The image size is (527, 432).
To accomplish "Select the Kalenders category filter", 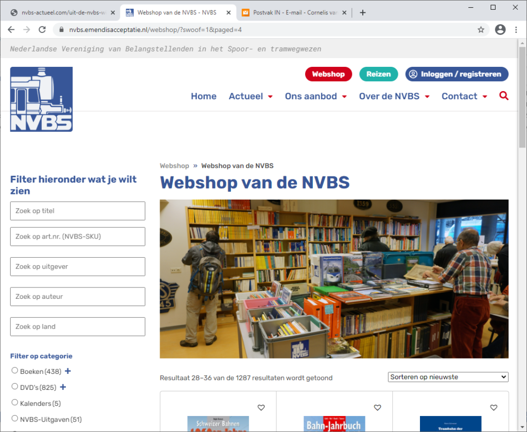I will point(15,403).
